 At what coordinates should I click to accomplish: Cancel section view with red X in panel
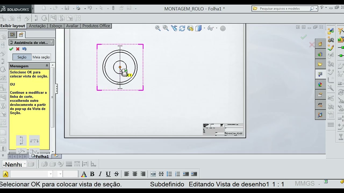(x=18, y=49)
